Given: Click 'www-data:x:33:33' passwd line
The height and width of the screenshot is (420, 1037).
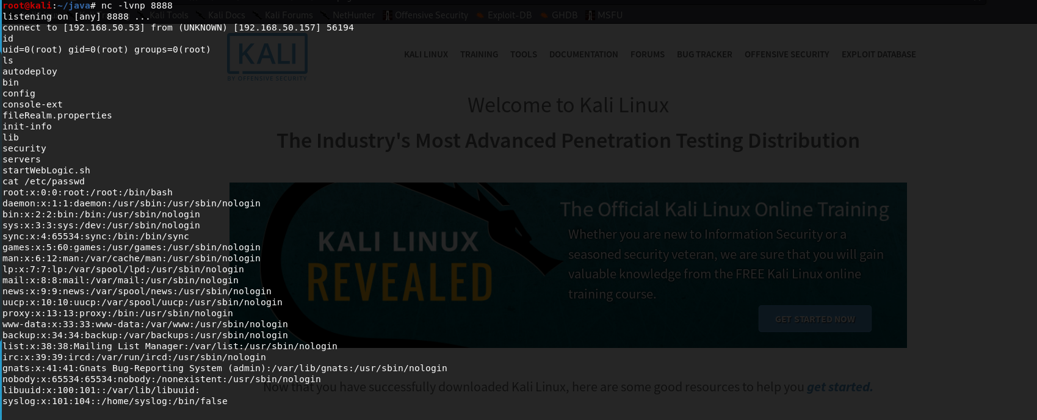Looking at the screenshot, I should point(145,324).
